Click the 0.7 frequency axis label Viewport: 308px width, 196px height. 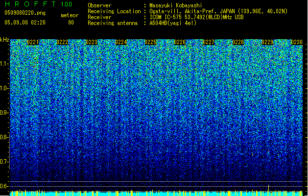(x=4, y=162)
